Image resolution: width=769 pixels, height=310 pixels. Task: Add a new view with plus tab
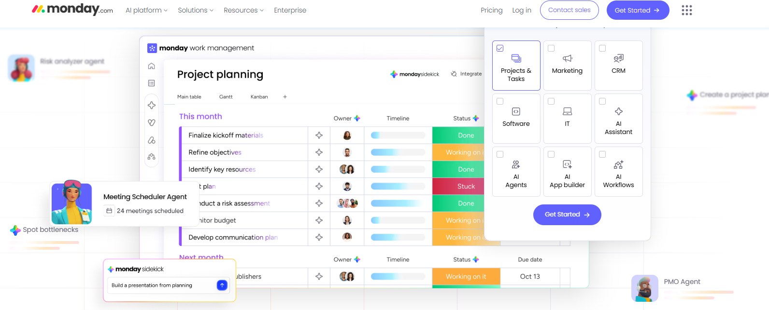(285, 97)
